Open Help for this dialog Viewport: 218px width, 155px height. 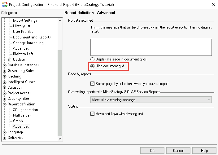[x=204, y=151]
